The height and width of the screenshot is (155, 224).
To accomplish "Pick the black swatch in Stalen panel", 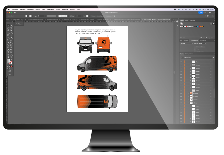I will (184, 26).
